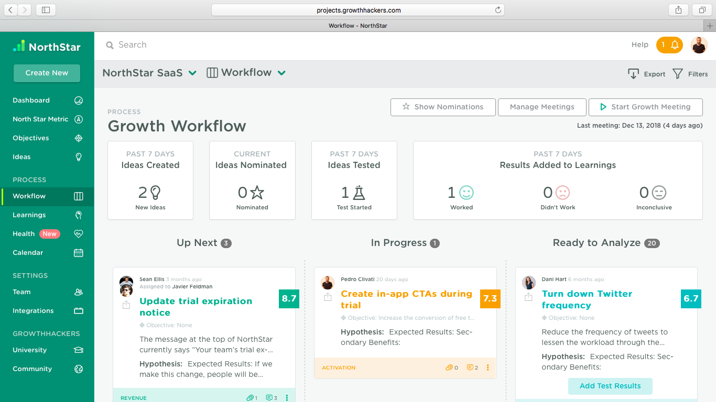Image resolution: width=716 pixels, height=402 pixels.
Task: Click the 8.7 score badge
Action: coord(289,298)
